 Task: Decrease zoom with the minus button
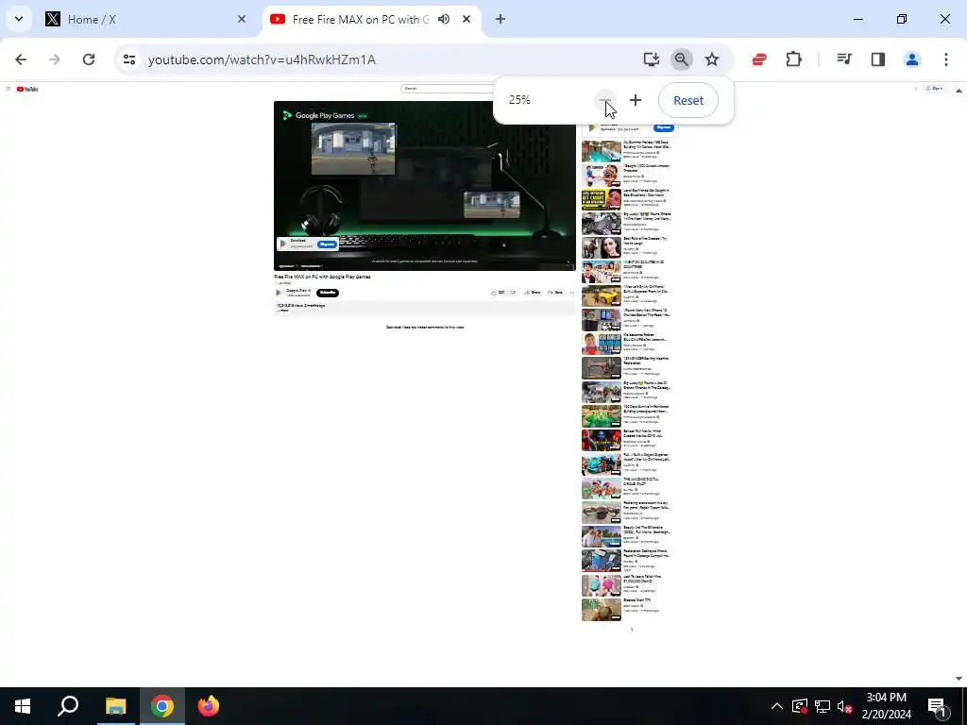(x=605, y=100)
